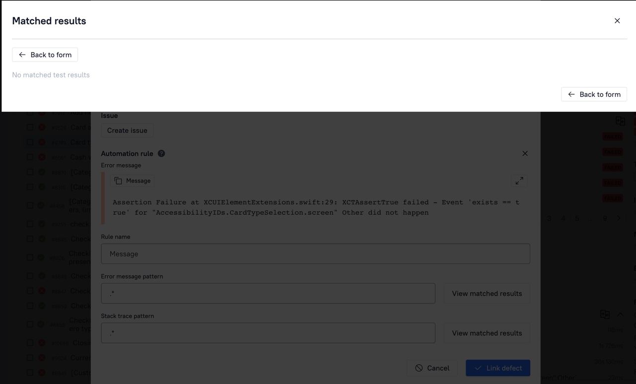636x384 pixels.
Task: Focus the Rule name input field
Action: coord(316,254)
